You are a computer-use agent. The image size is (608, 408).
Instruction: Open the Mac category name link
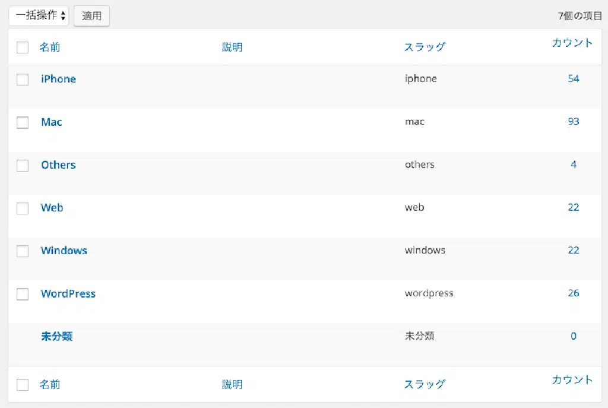[52, 122]
